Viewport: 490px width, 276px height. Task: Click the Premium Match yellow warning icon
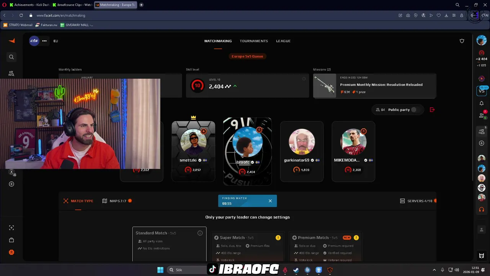click(x=356, y=238)
